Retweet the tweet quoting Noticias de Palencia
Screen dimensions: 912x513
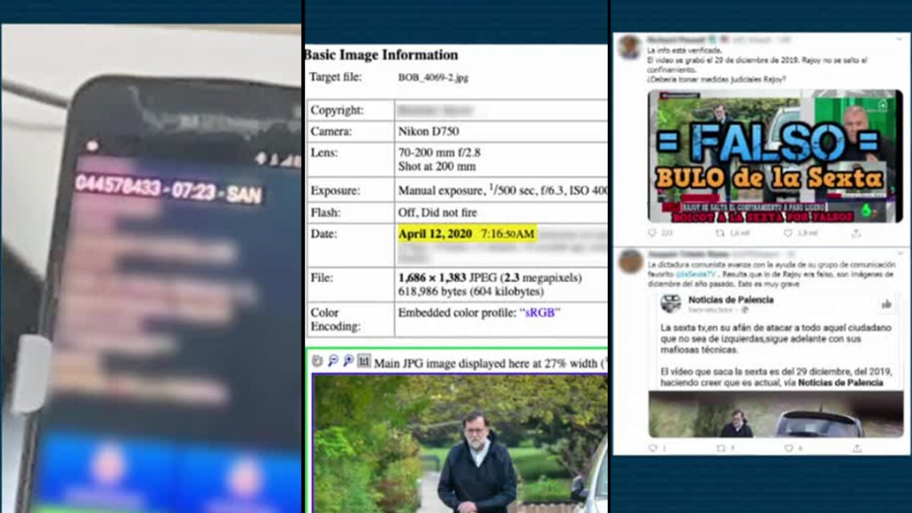coord(720,448)
